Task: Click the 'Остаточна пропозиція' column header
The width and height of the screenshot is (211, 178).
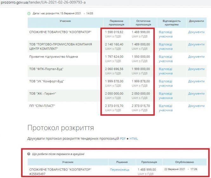Action: click(143, 23)
